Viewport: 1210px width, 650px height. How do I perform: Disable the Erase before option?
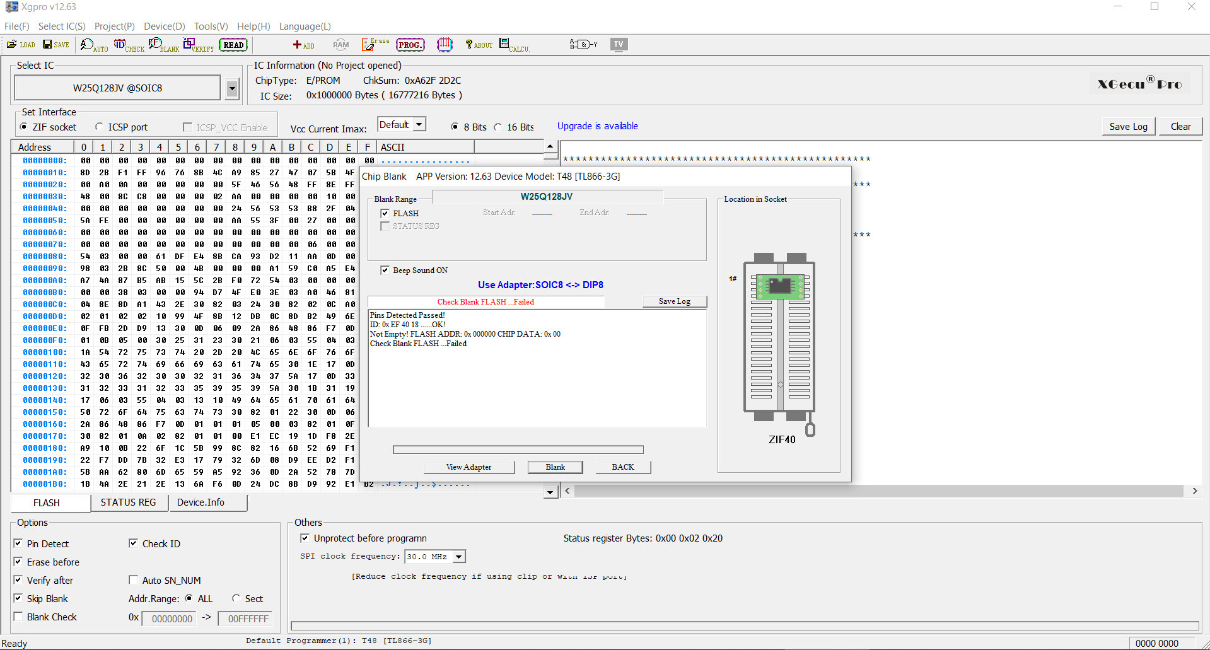(x=18, y=562)
